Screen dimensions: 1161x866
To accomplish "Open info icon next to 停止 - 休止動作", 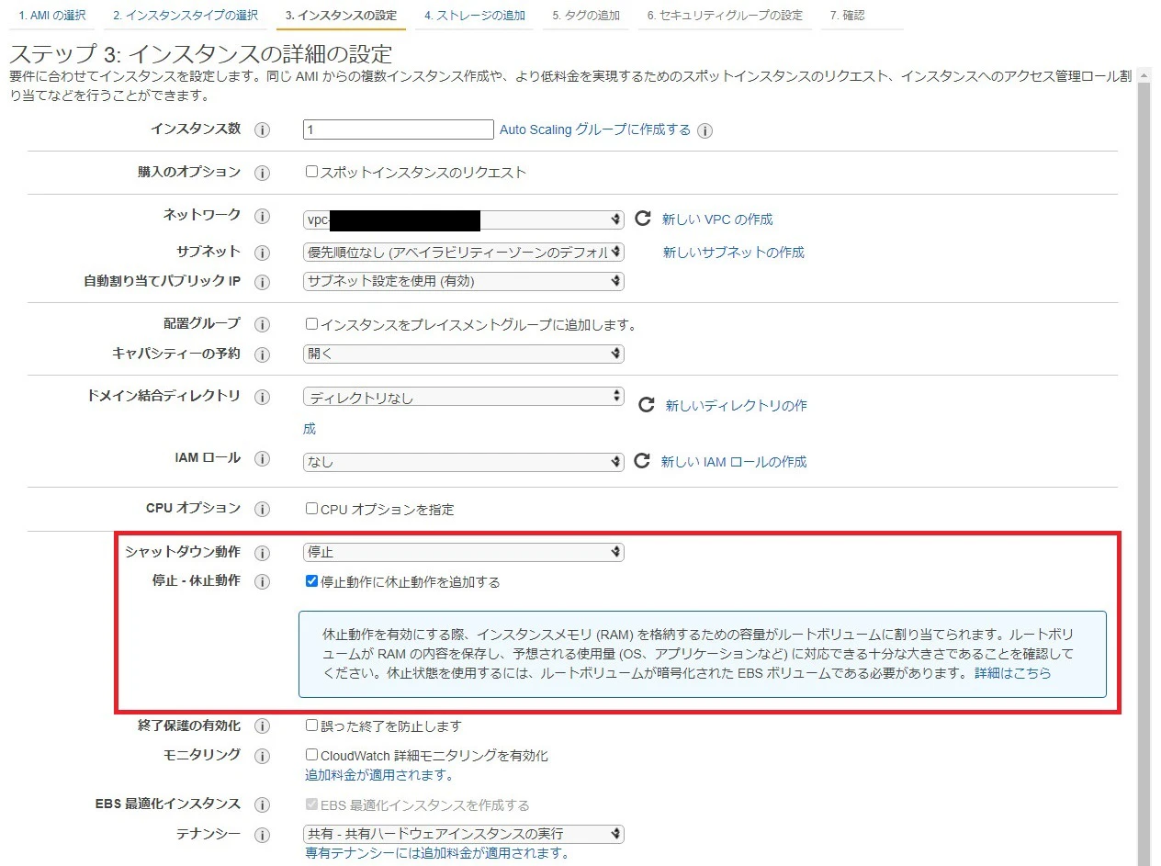I will [262, 582].
